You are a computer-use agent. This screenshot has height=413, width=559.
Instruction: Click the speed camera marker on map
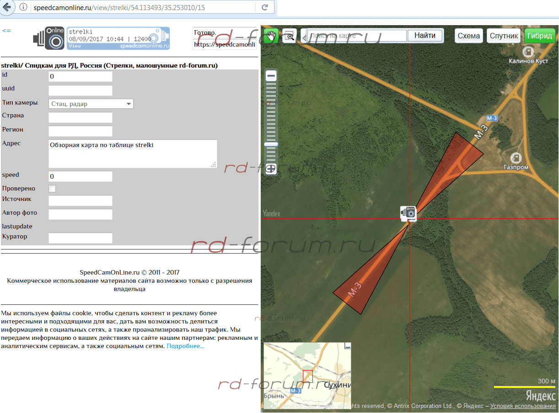408,213
